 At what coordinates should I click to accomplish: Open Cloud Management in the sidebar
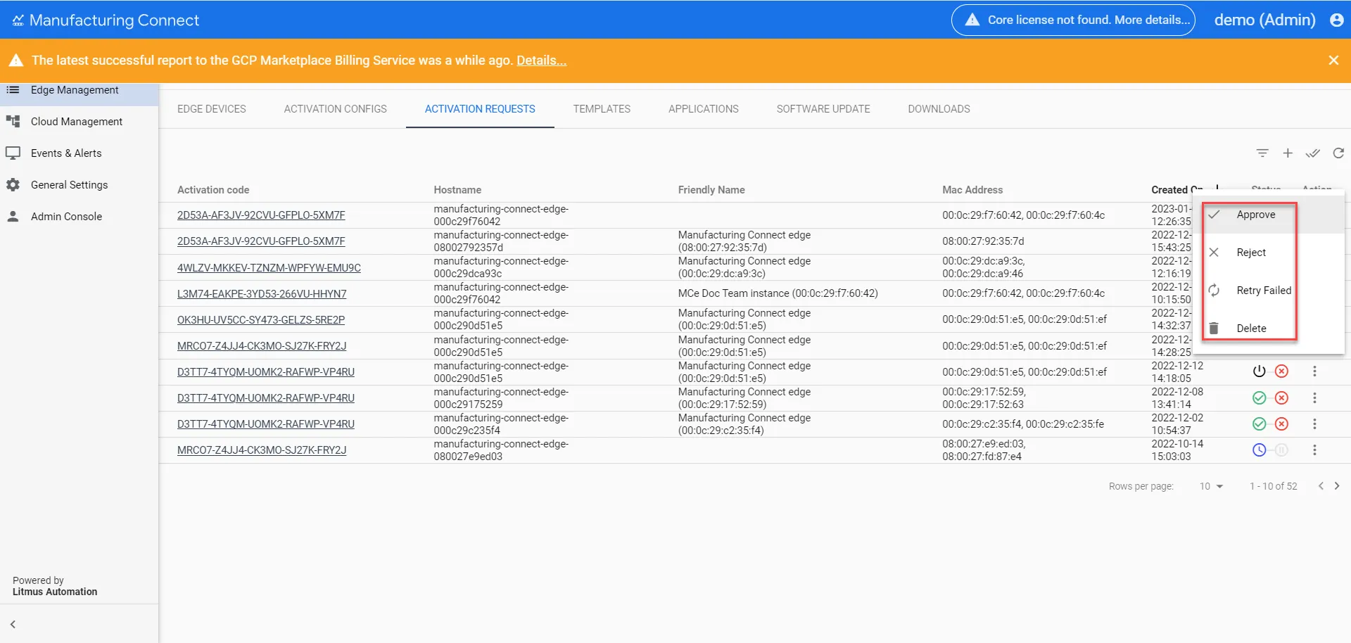pos(79,122)
